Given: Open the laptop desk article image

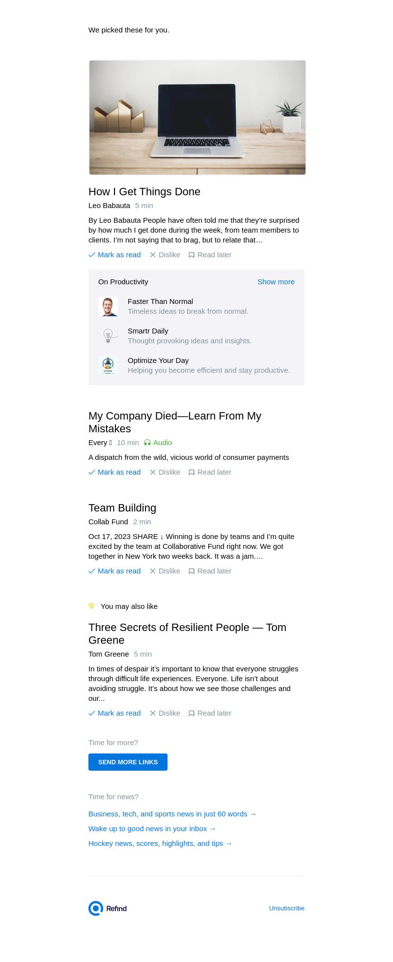Looking at the screenshot, I should coord(197,118).
